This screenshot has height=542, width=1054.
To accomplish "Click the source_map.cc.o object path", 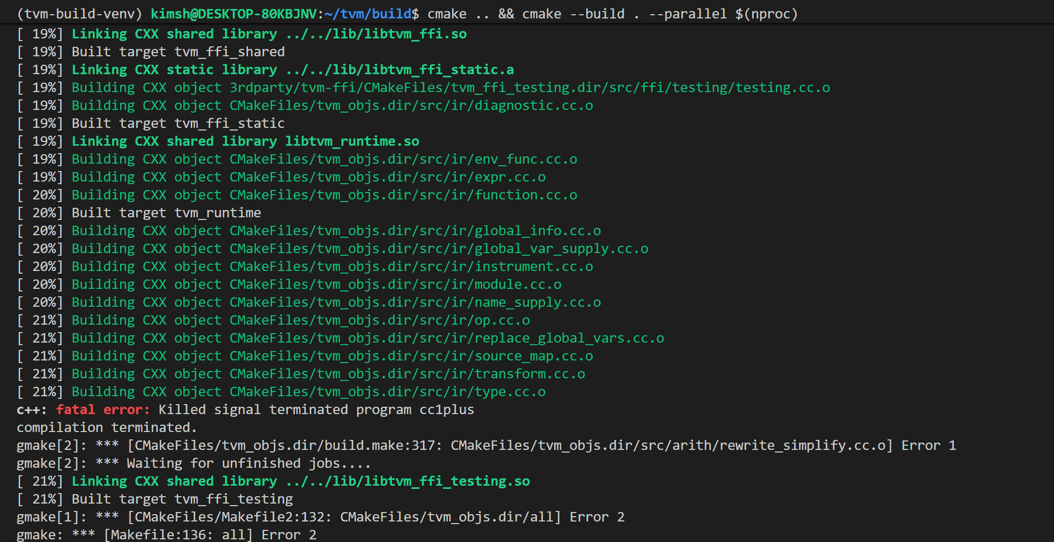I will (x=411, y=356).
